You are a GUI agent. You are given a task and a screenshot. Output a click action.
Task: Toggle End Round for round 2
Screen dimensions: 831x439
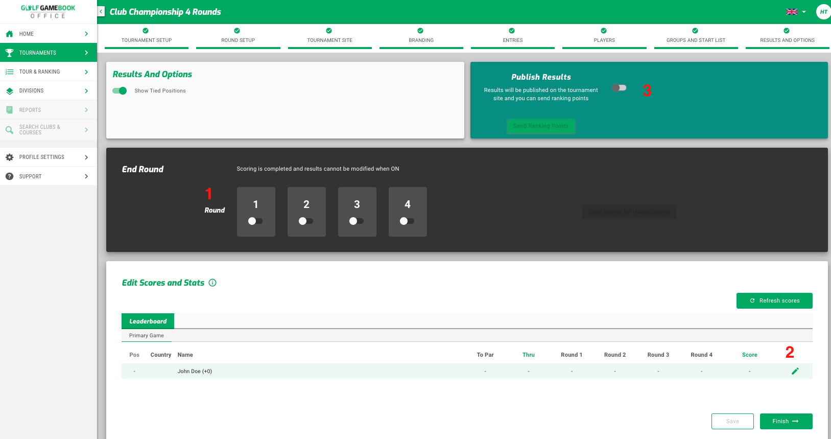pos(306,221)
